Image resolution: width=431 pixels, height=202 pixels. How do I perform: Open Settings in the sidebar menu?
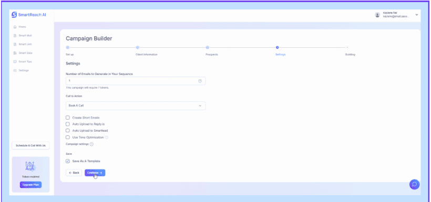(24, 70)
